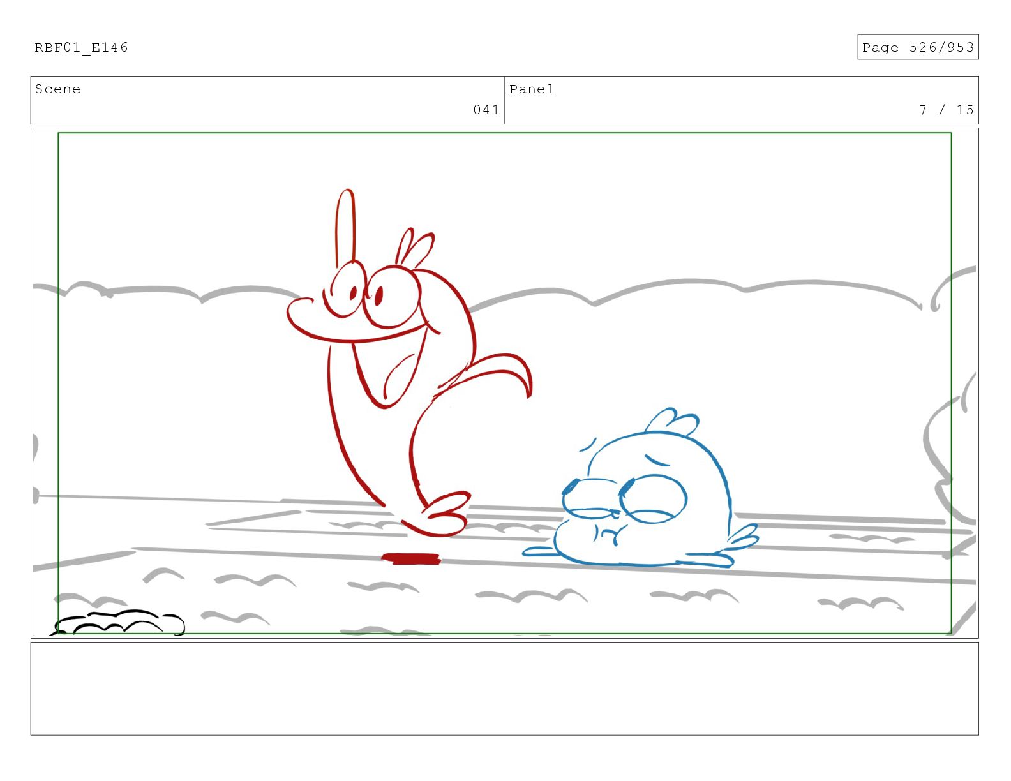This screenshot has height=781, width=1011.
Task: Click the 'Scene' header label
Action: click(x=57, y=89)
